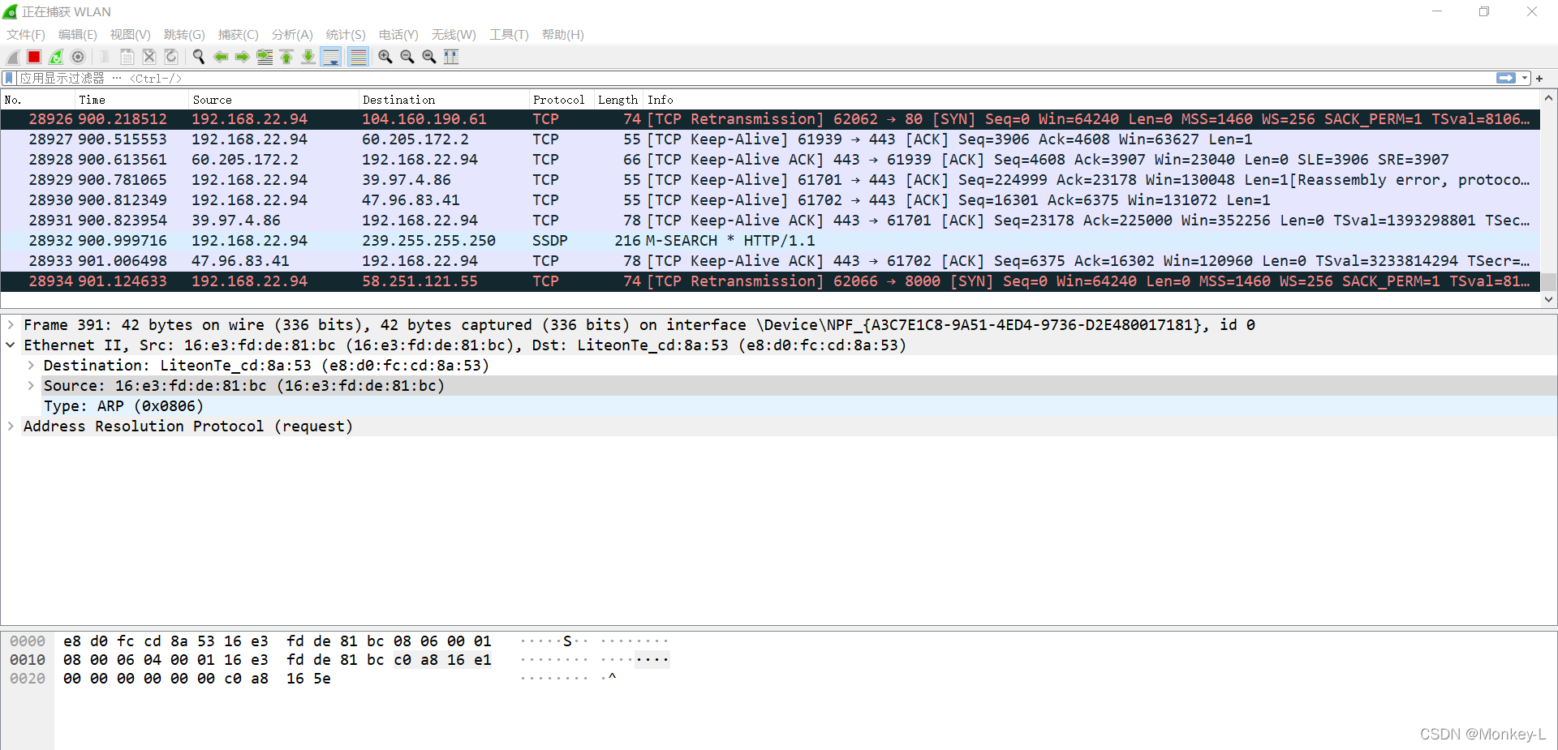This screenshot has height=750, width=1558.
Task: Open the 捕获(C) menu
Action: click(239, 34)
